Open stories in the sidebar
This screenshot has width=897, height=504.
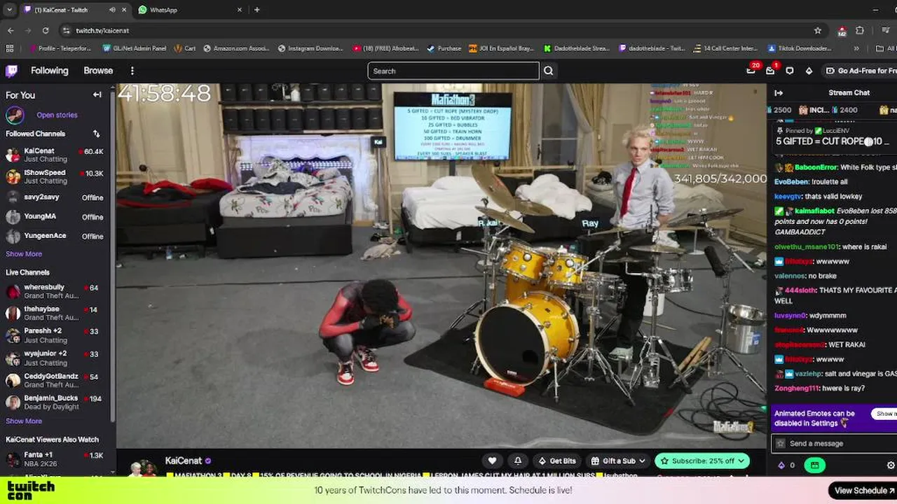coord(57,115)
